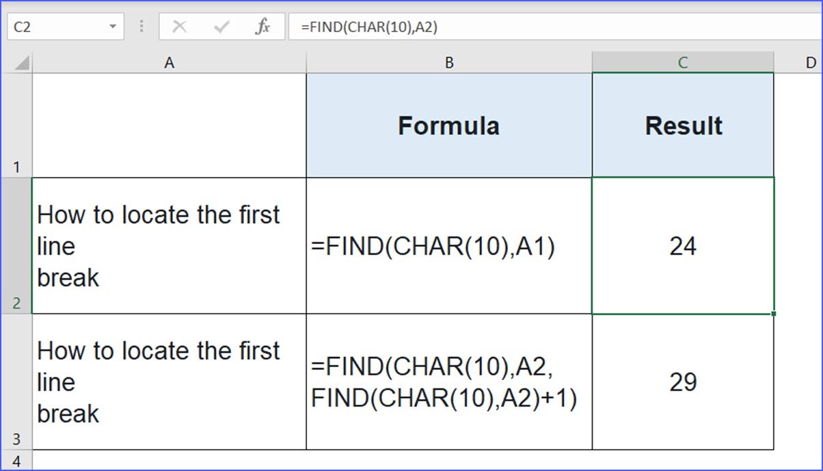Select the cell showing result 24
823x471 pixels.
click(x=682, y=246)
